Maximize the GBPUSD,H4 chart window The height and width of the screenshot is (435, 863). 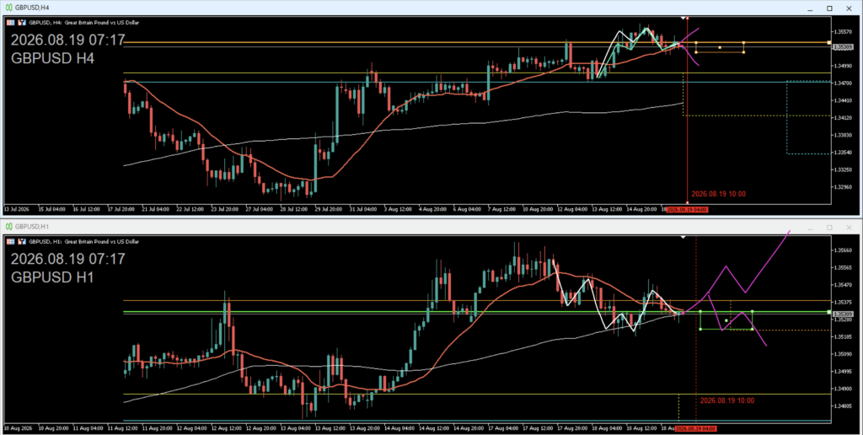[x=829, y=8]
